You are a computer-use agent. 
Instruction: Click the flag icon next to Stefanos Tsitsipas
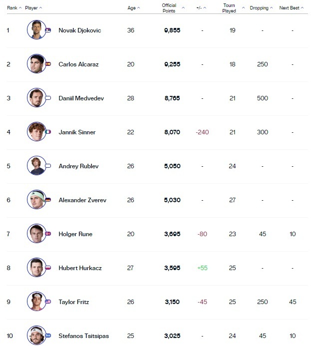(48, 335)
